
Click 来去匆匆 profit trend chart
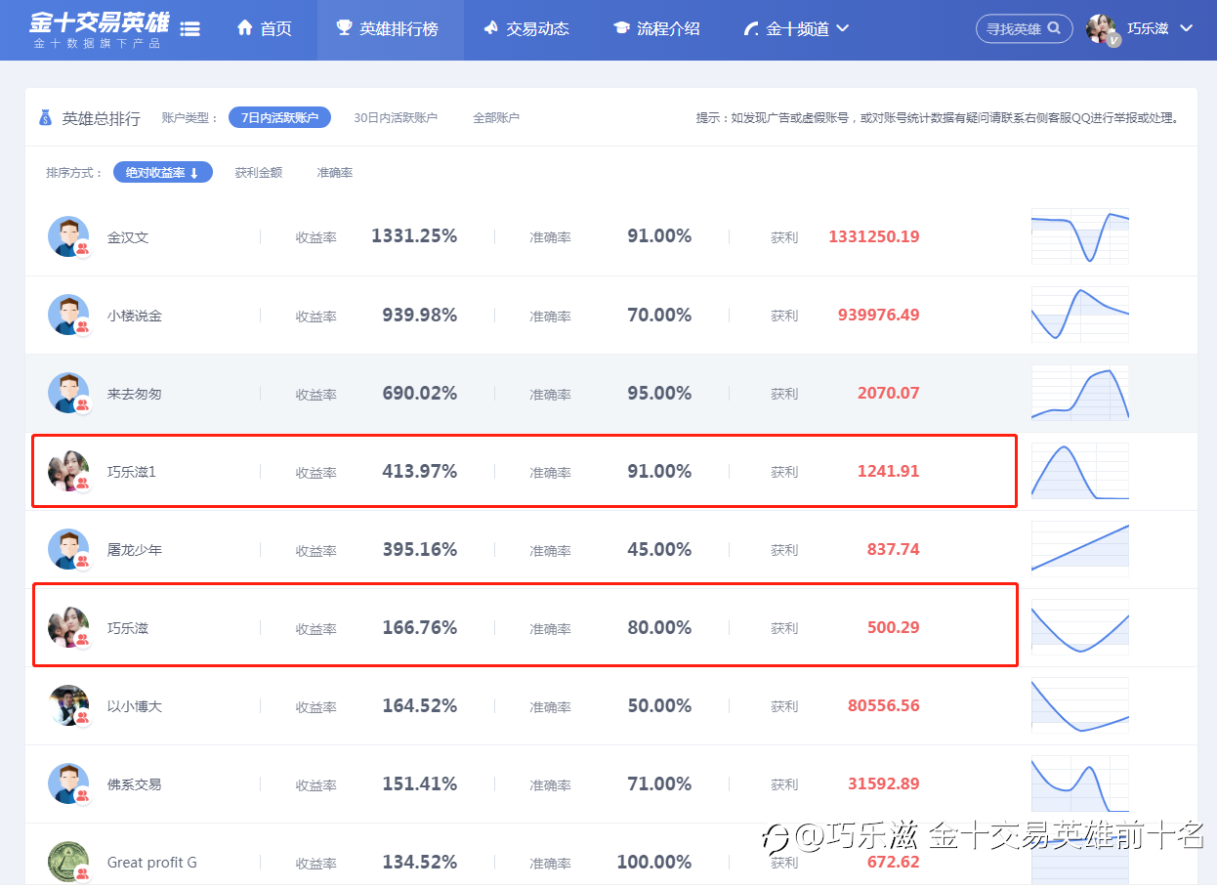pyautogui.click(x=1080, y=393)
